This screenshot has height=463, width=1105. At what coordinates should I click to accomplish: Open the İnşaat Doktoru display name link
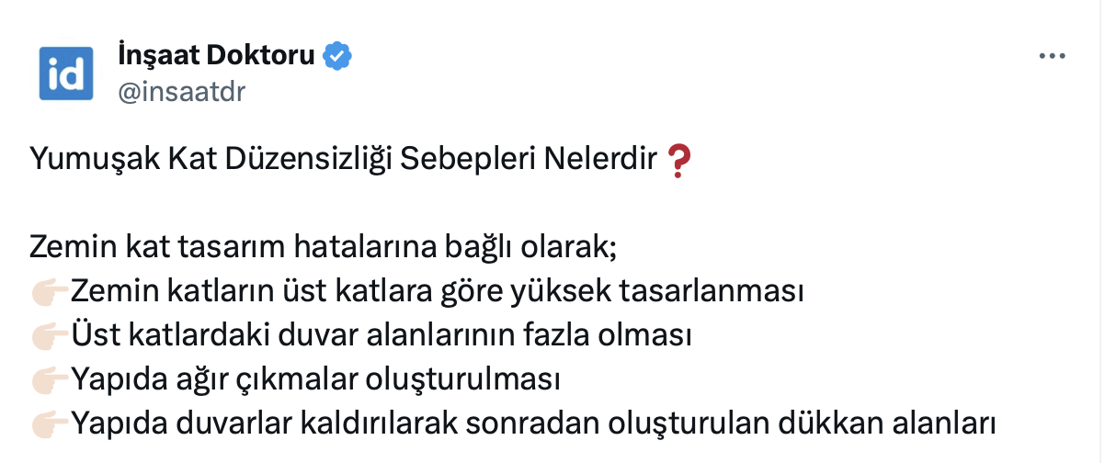tap(217, 55)
